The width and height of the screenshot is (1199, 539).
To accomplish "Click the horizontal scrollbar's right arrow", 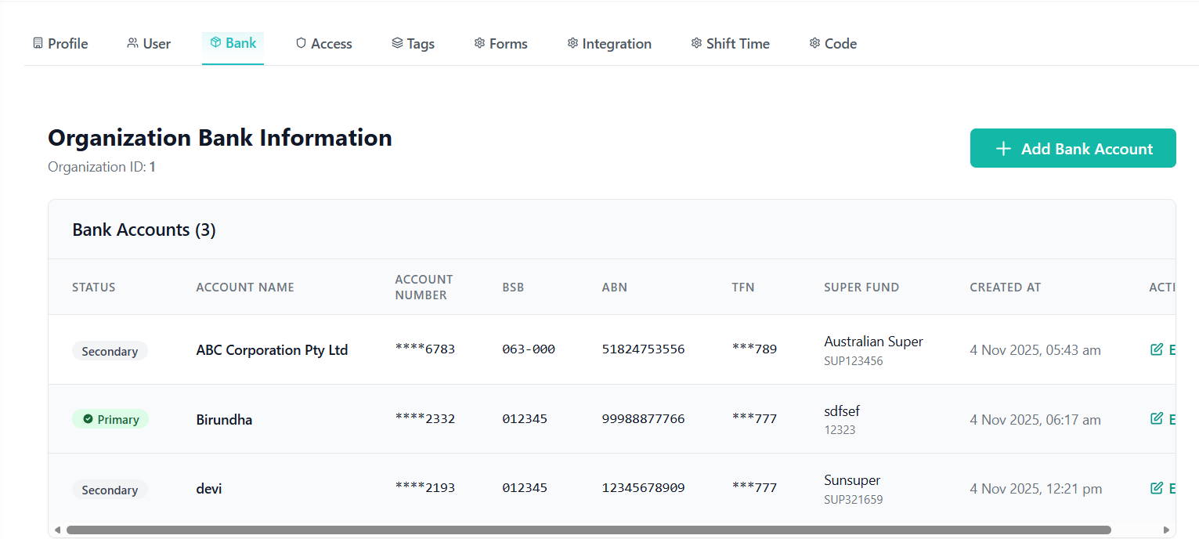I will point(1166,530).
